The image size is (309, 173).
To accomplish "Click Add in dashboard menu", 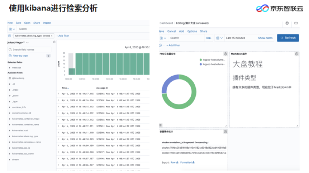I will [x=181, y=31].
